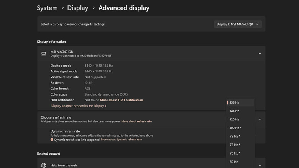The height and width of the screenshot is (168, 299).
Task: Open More about HDR certification link
Action: click(122, 100)
